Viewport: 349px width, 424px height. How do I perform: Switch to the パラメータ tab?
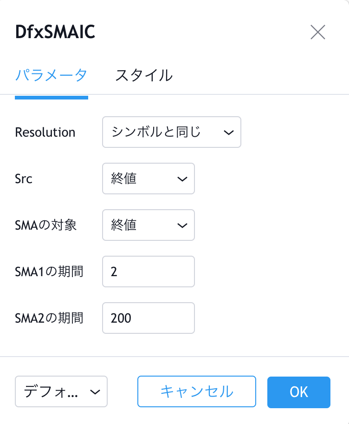click(x=52, y=75)
